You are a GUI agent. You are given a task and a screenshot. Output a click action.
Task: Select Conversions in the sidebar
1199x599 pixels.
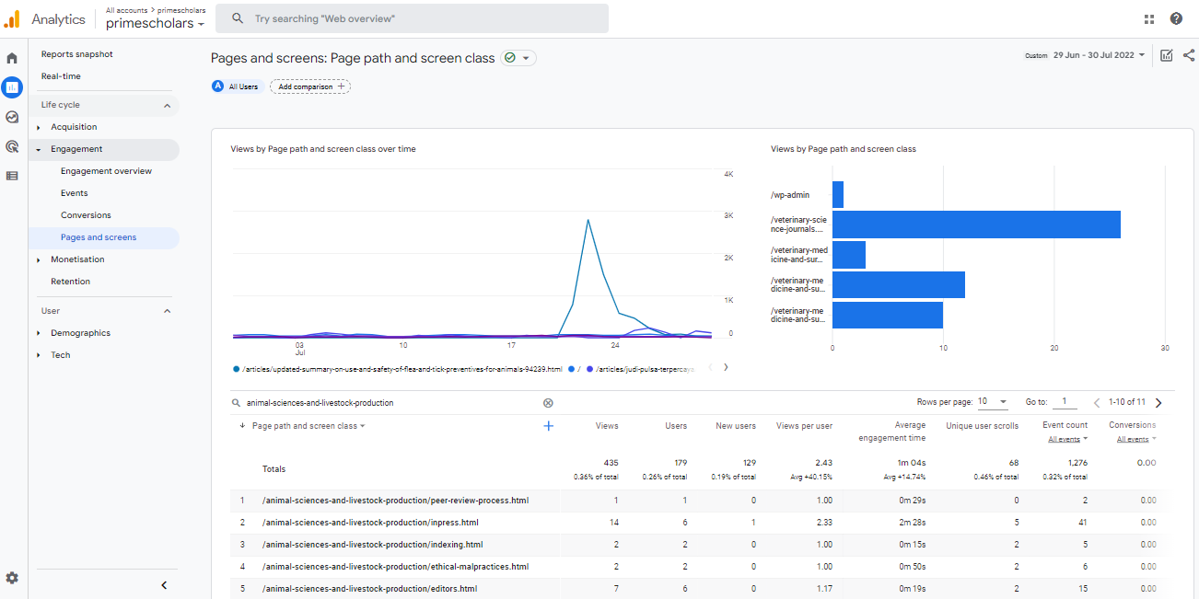(x=86, y=215)
